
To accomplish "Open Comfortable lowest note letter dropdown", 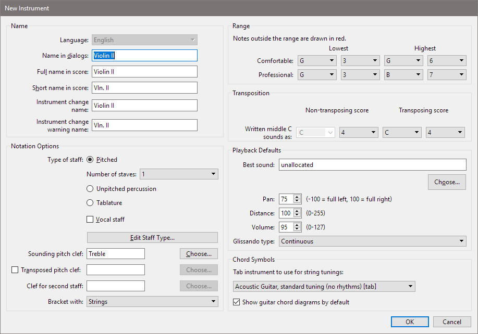I will point(317,61).
